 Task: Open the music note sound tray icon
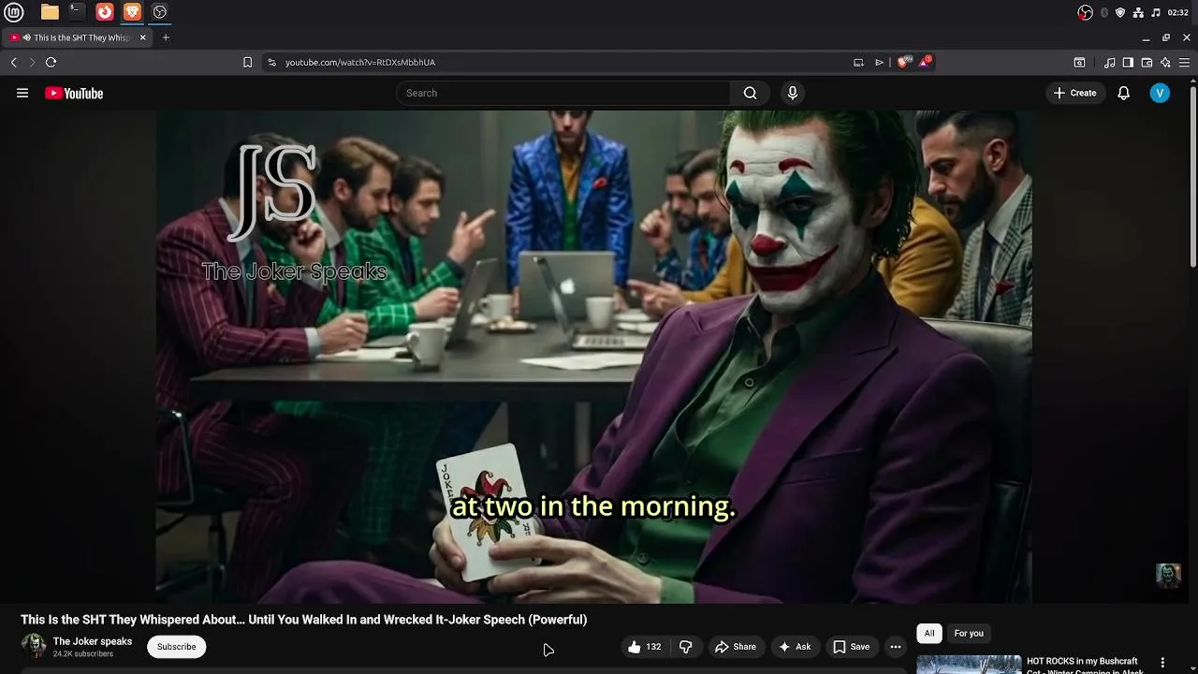[1156, 12]
